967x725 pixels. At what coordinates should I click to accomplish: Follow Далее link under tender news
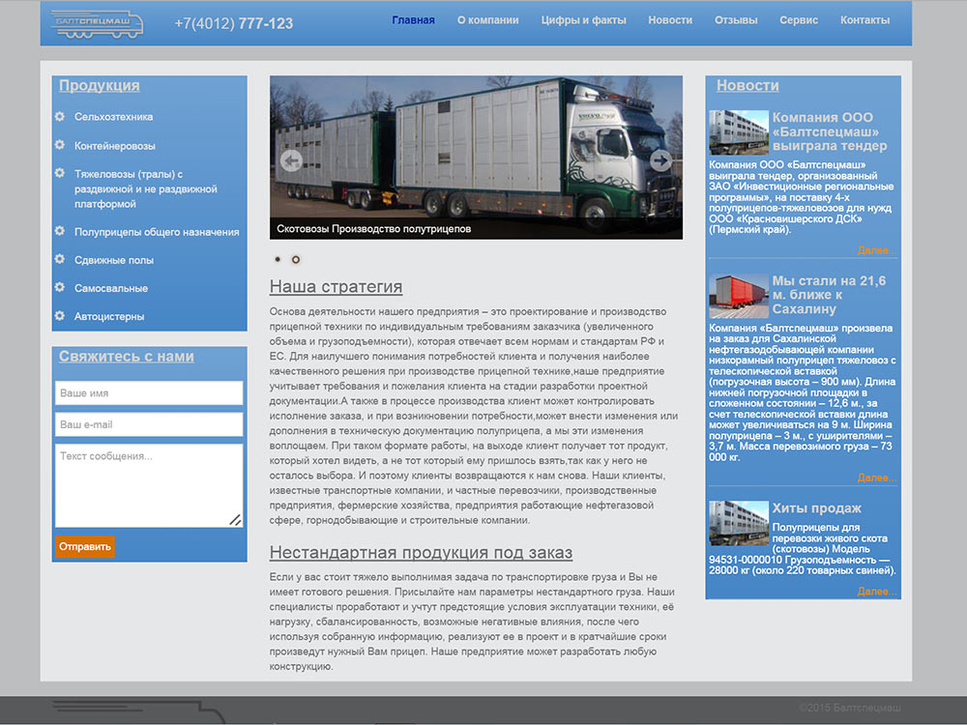[876, 250]
